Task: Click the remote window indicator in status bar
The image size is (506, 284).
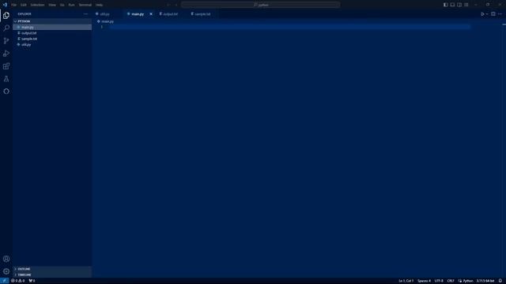Action: pyautogui.click(x=4, y=281)
